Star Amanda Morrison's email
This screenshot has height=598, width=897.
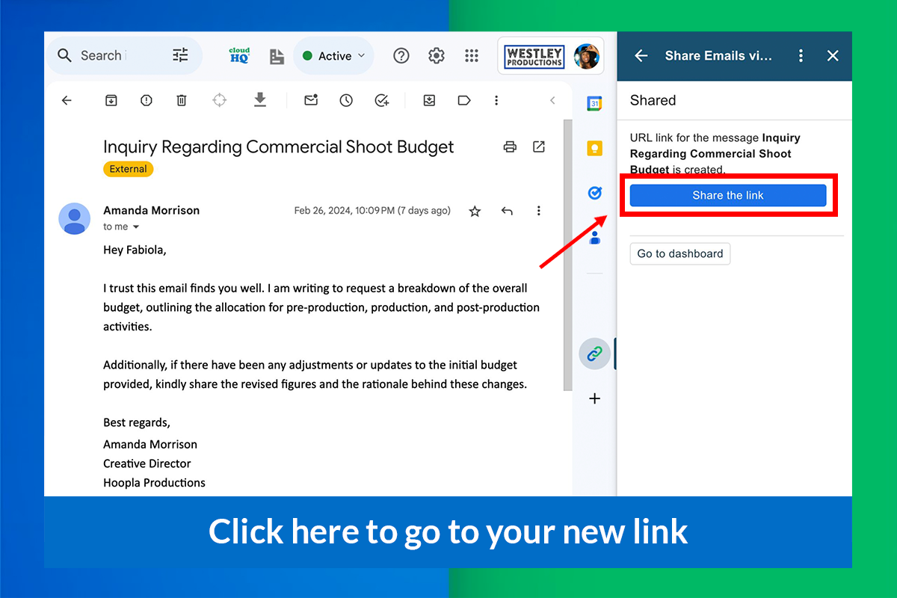[x=475, y=211]
